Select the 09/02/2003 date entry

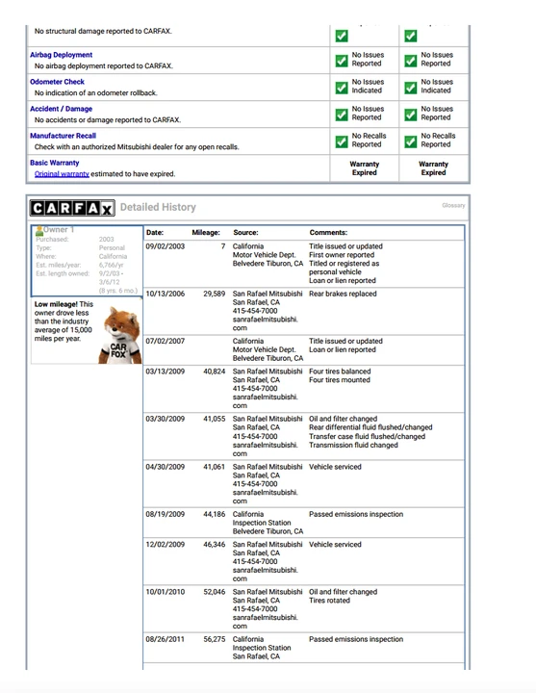(x=166, y=246)
